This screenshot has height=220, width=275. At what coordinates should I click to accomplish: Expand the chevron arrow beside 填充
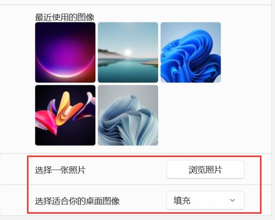[232, 200]
